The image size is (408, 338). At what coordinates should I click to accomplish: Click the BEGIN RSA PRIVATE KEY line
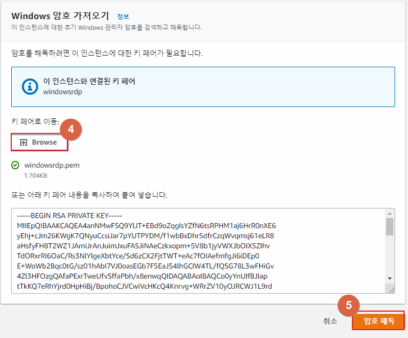coord(70,216)
